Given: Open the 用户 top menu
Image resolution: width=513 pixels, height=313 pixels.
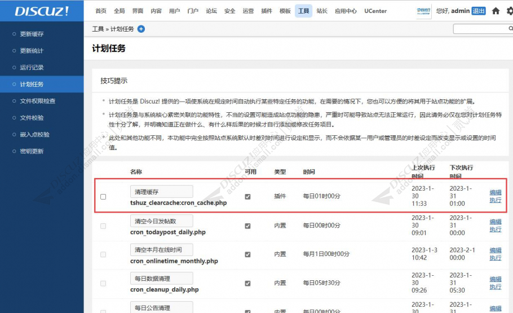Looking at the screenshot, I should 174,11.
